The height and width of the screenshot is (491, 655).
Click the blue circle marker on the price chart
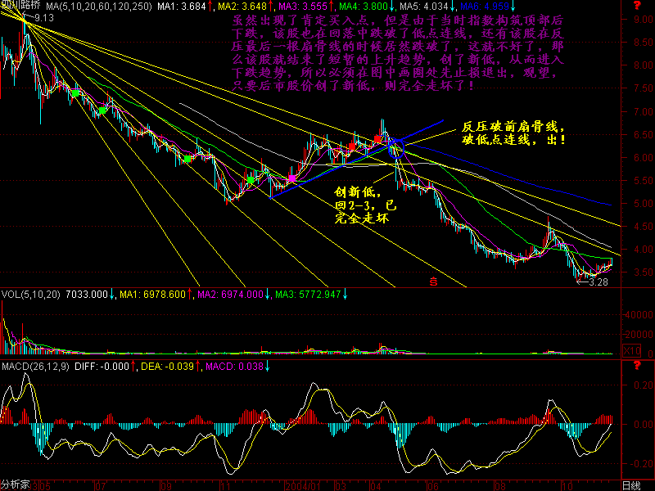point(397,148)
